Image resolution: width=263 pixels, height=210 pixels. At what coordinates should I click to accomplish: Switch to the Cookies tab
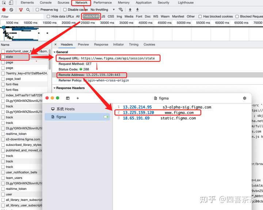(149, 45)
